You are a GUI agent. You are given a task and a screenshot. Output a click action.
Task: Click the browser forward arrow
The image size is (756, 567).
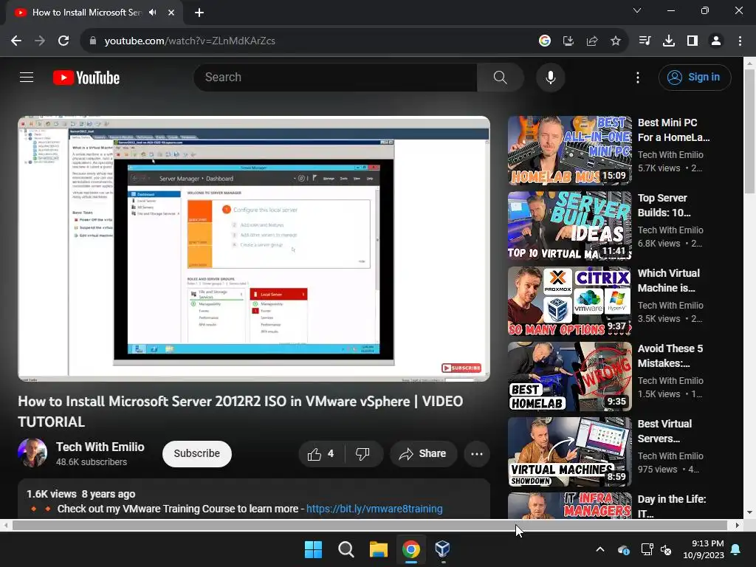(x=40, y=41)
